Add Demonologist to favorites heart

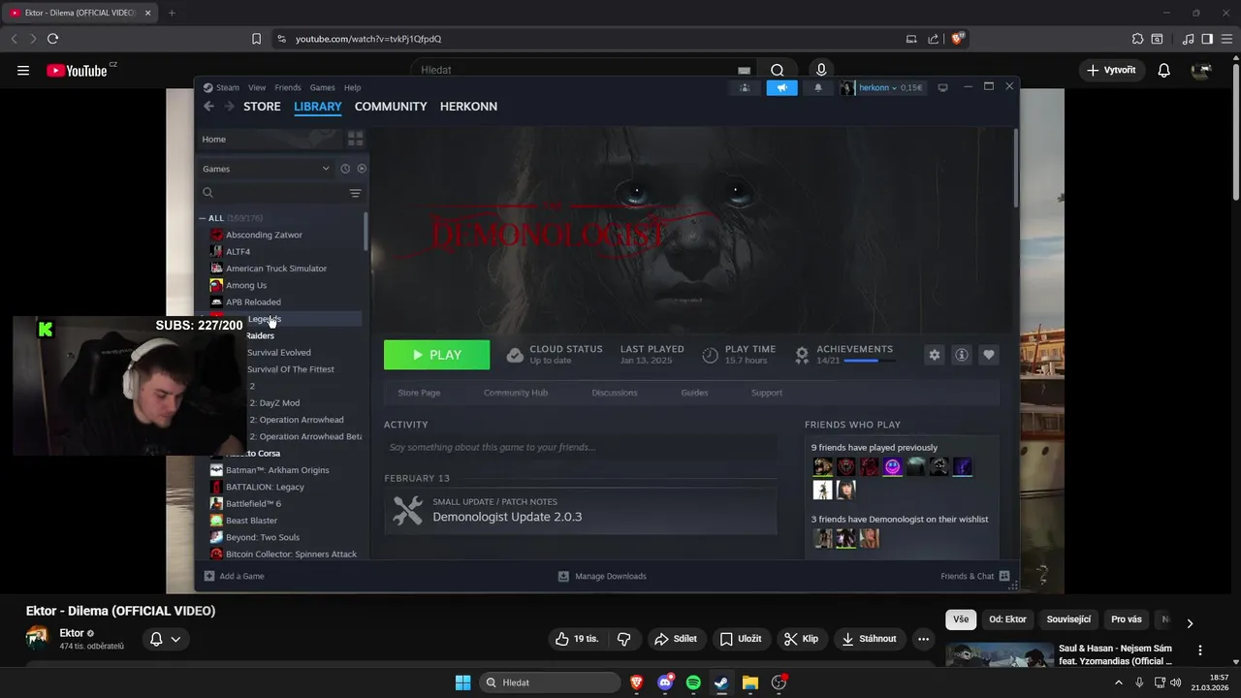(x=989, y=355)
